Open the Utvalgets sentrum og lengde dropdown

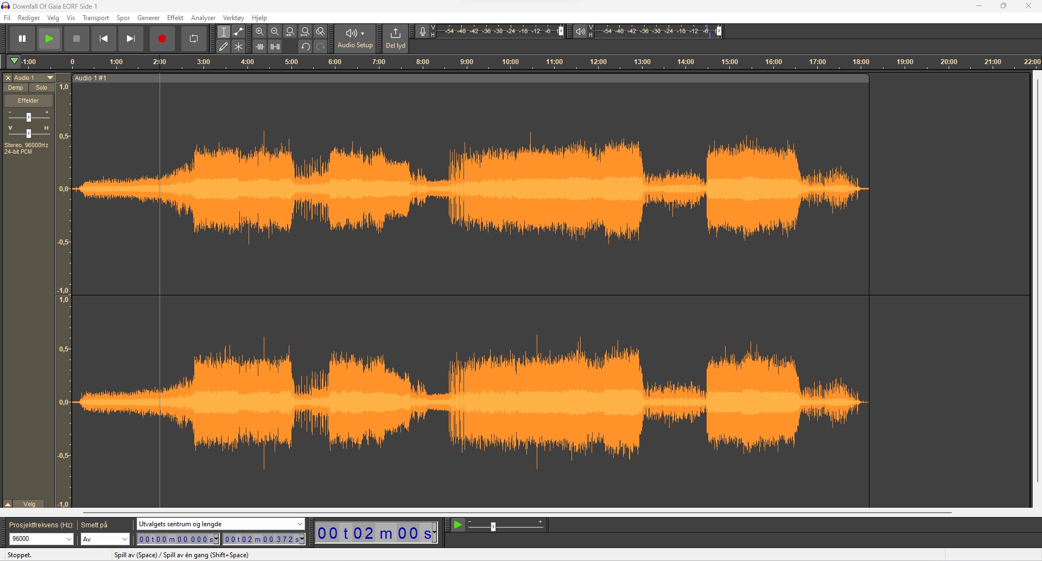pyautogui.click(x=300, y=524)
